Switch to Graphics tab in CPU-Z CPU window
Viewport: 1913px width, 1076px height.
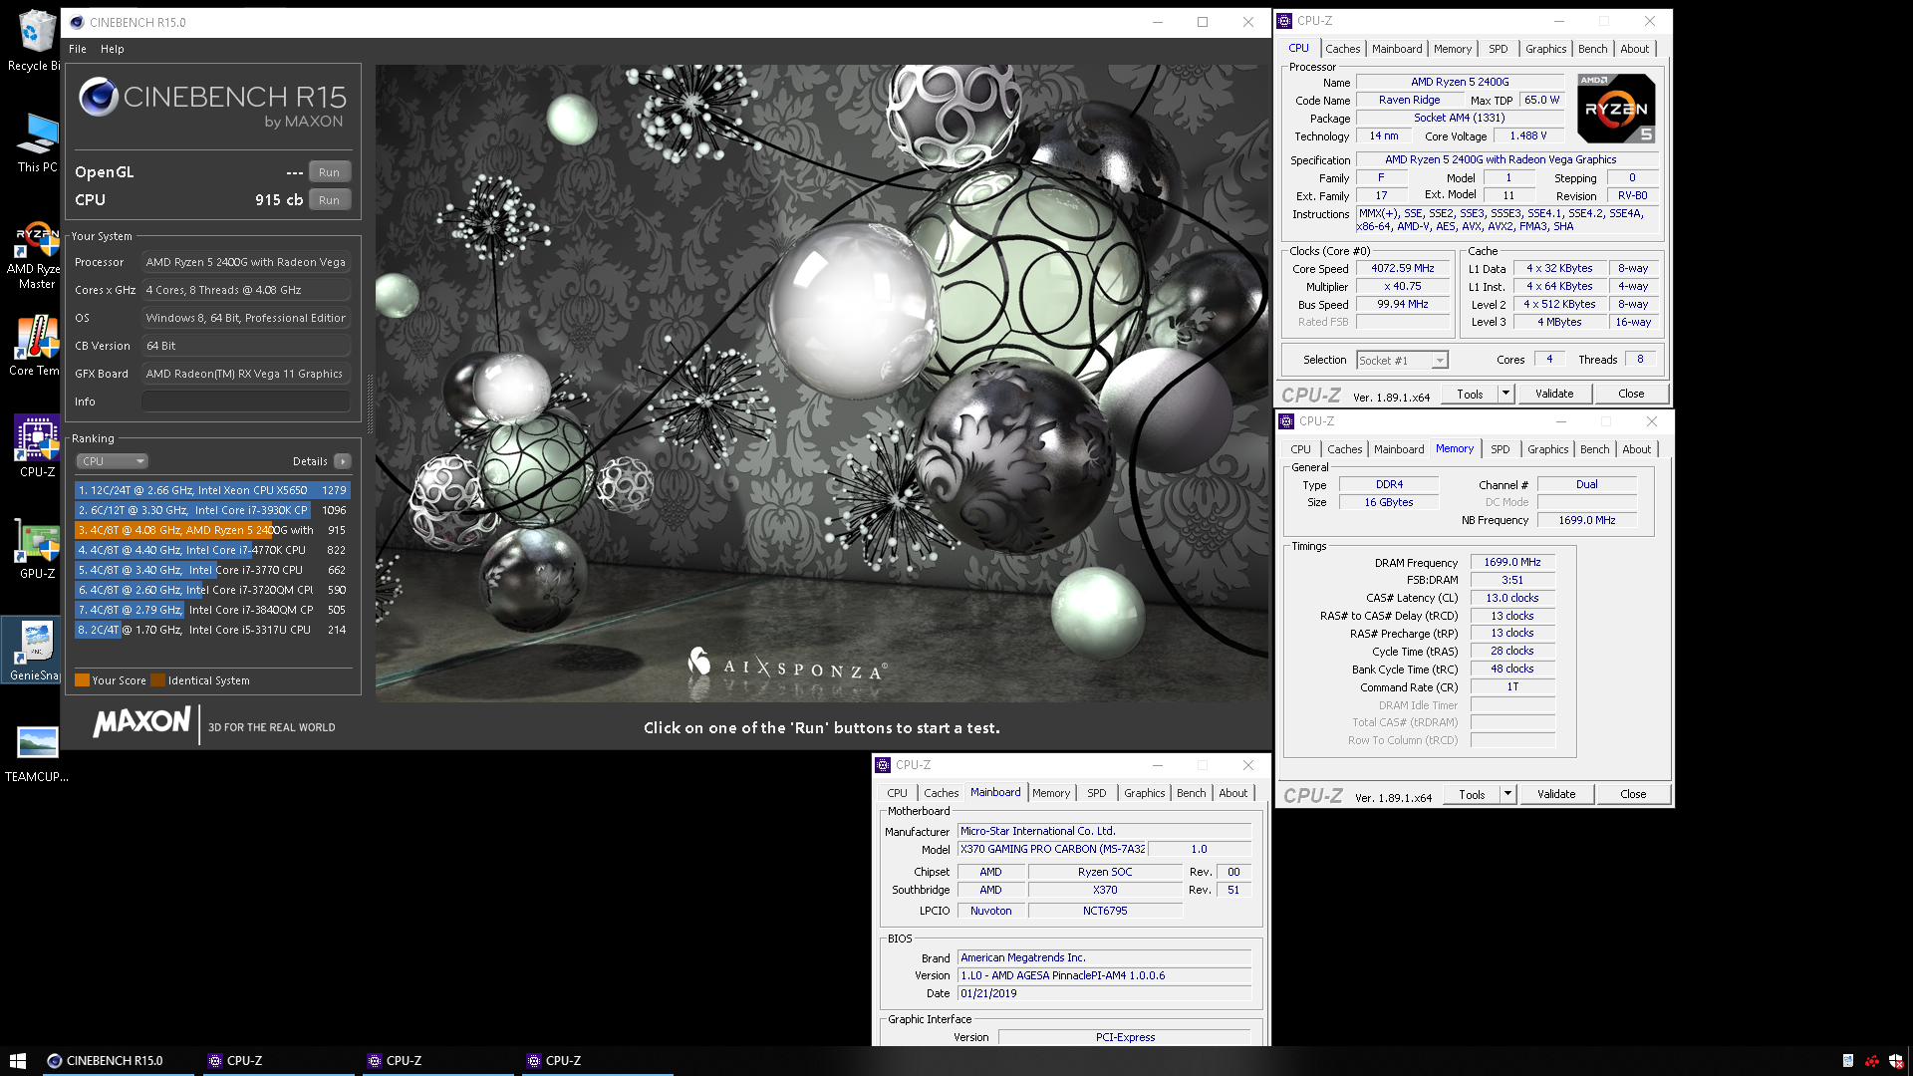1545,49
